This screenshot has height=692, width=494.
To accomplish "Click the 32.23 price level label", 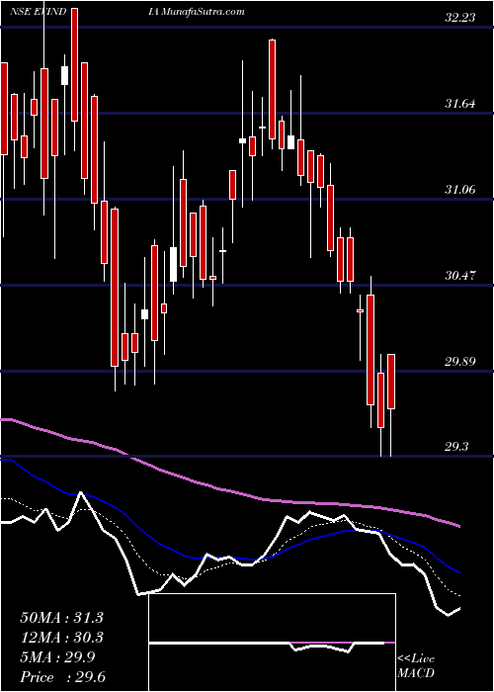I will tap(460, 18).
